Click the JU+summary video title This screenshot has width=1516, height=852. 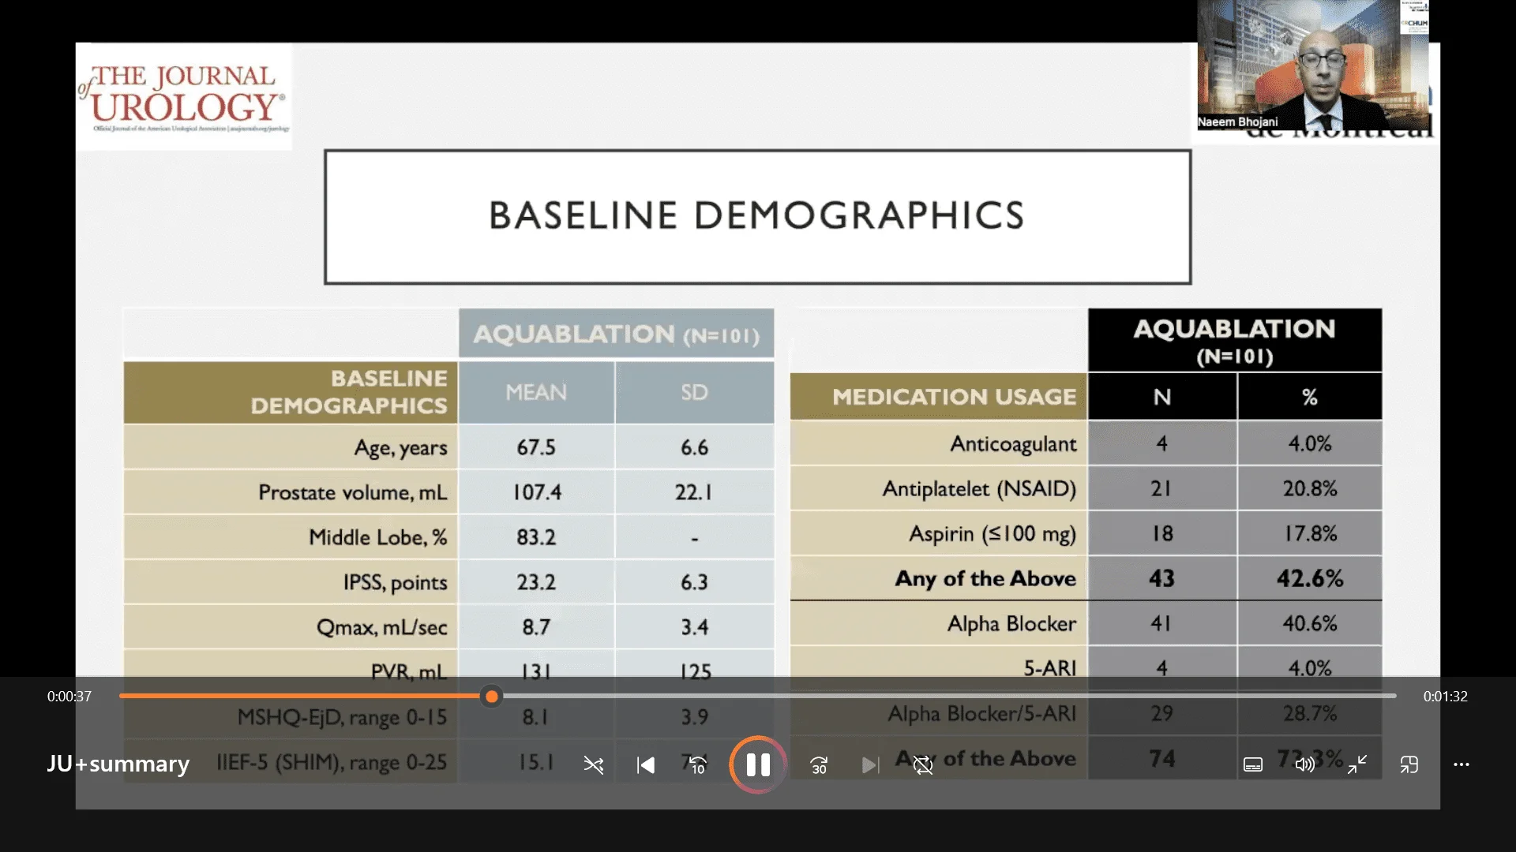[118, 764]
